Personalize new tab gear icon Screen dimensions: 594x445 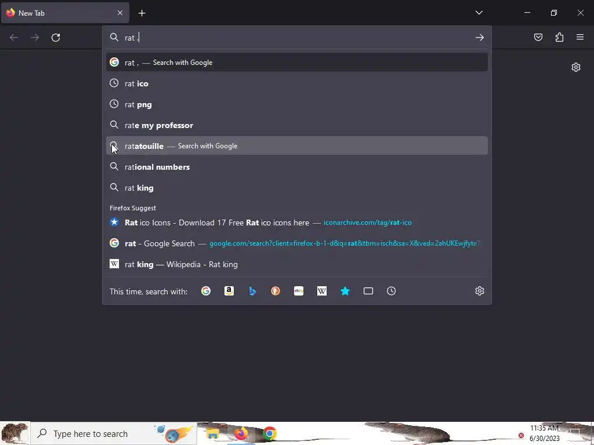tap(576, 67)
